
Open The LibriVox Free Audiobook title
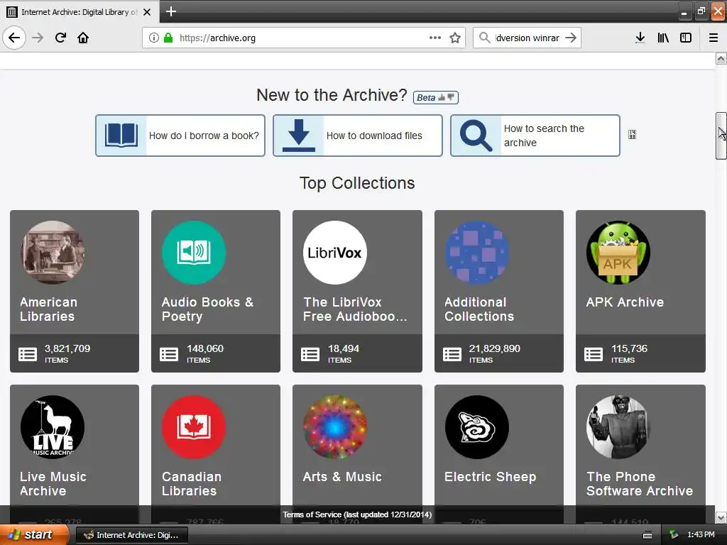[x=355, y=309]
